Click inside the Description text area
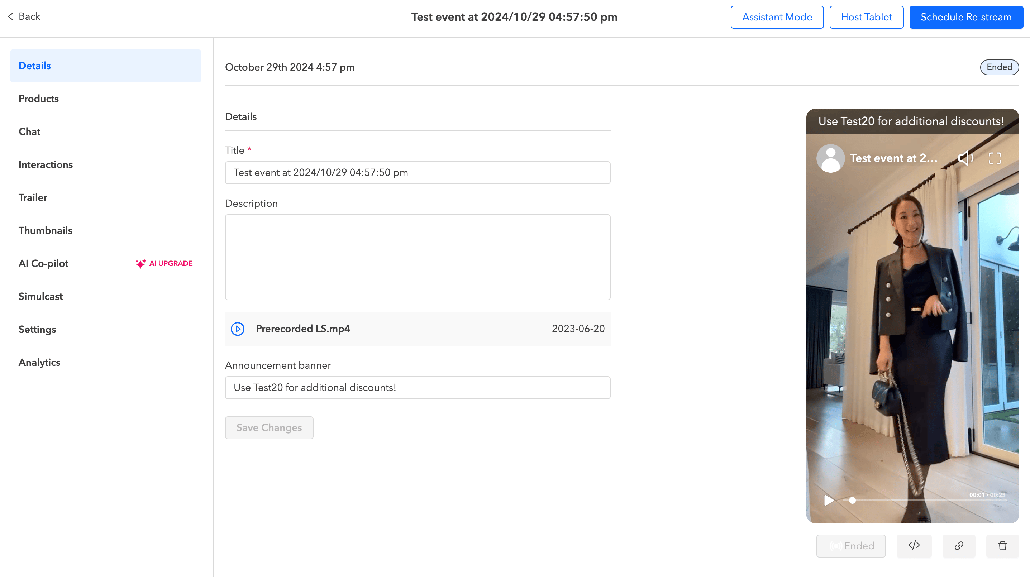Screen dimensions: 1030x579 click(417, 257)
